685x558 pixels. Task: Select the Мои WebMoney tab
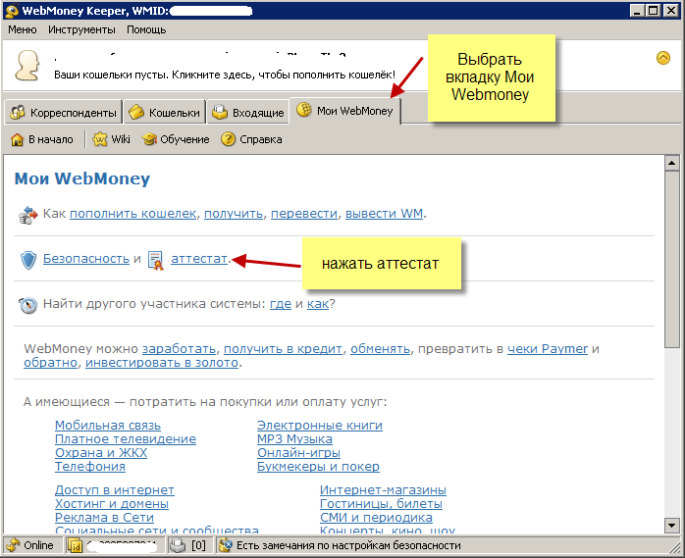345,111
